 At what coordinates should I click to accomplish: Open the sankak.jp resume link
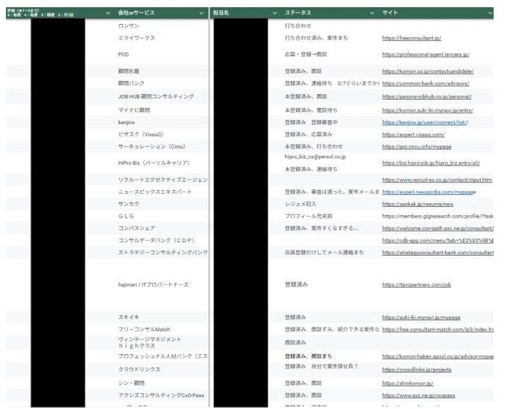418,204
